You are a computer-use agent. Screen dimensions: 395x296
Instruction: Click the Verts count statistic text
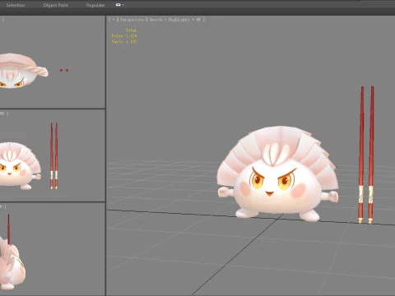coord(124,42)
